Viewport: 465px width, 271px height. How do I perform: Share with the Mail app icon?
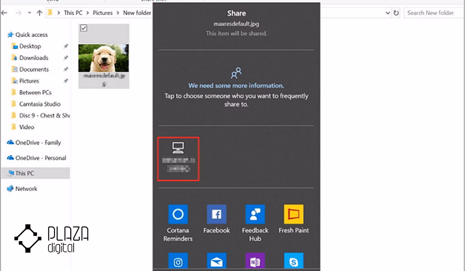217,261
